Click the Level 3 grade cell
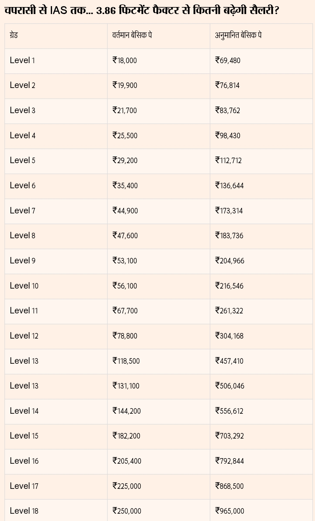 [x=22, y=111]
